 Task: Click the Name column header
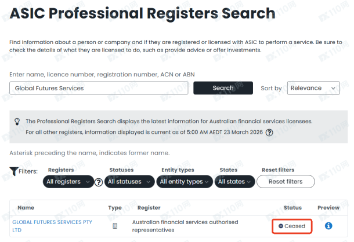[26, 208]
